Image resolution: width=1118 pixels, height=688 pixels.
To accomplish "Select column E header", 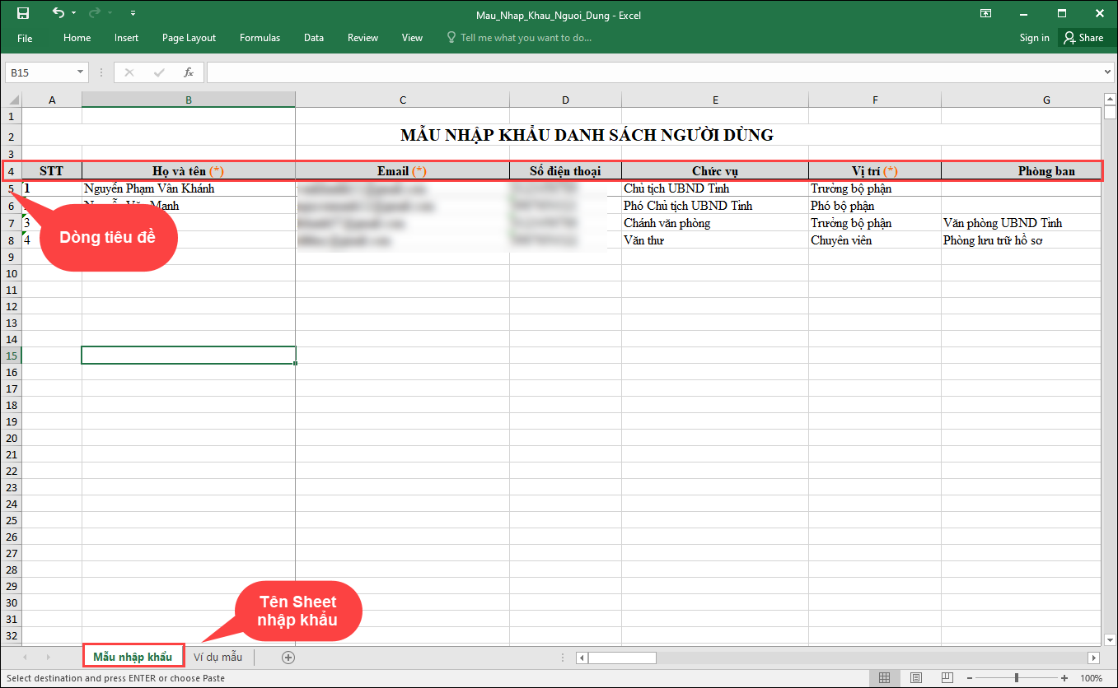I will (x=715, y=100).
